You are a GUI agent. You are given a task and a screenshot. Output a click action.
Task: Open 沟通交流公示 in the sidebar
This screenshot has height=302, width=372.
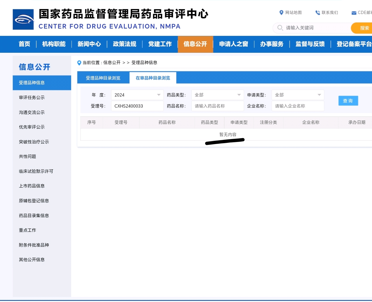pyautogui.click(x=32, y=113)
